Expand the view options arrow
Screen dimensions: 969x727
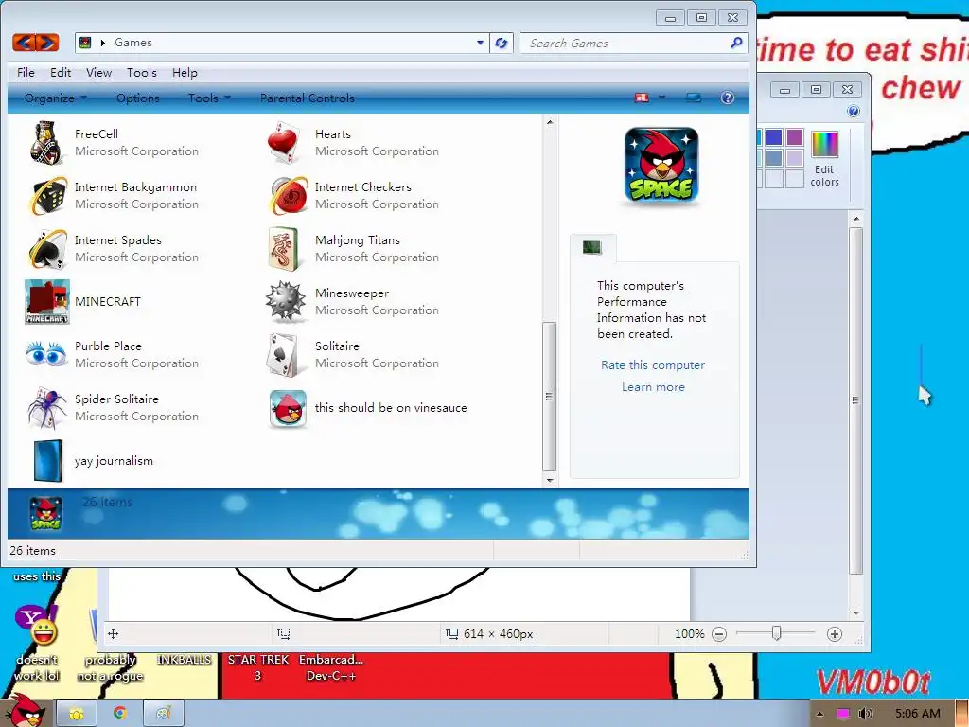tap(661, 98)
